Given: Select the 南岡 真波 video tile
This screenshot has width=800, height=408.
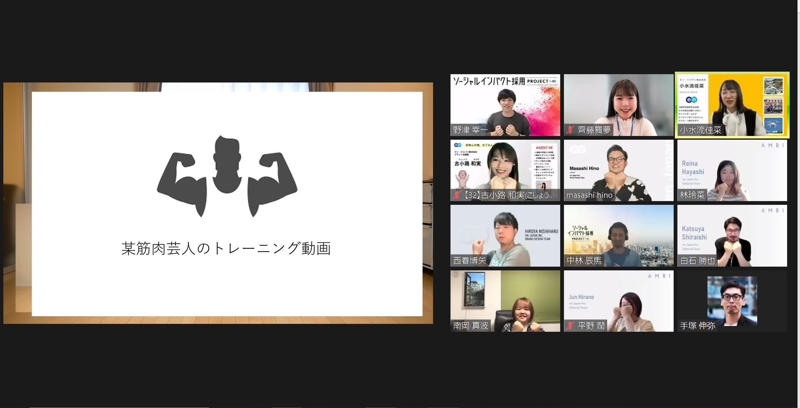Looking at the screenshot, I should (505, 301).
